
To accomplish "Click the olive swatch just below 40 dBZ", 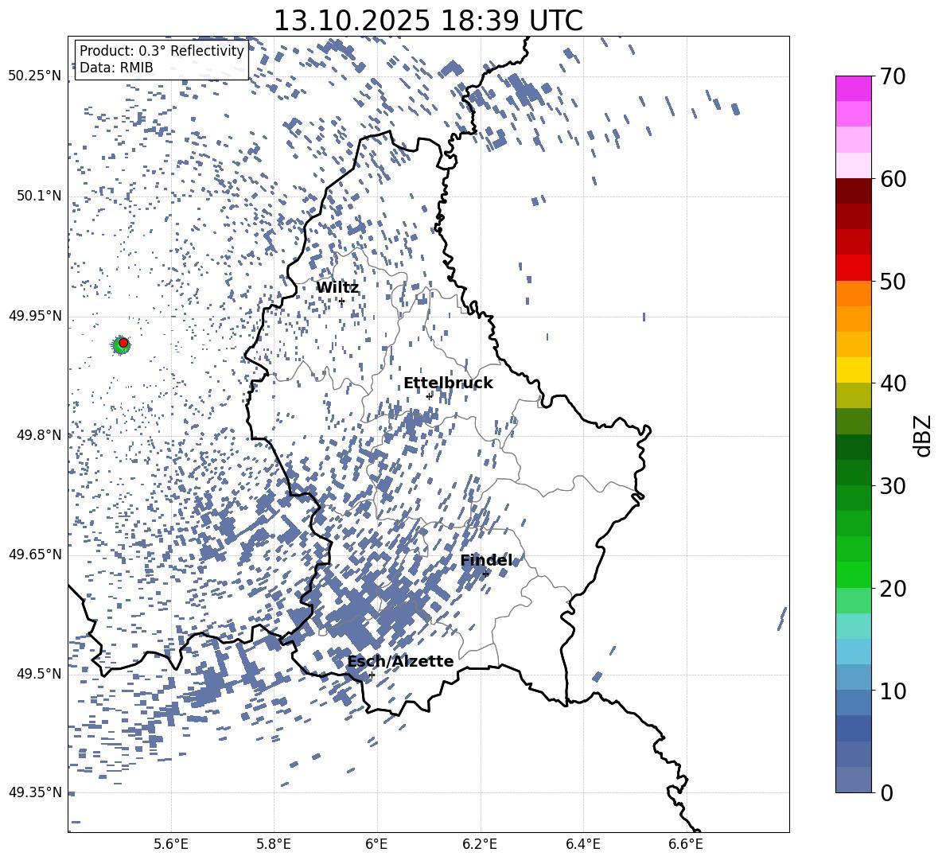I will pyautogui.click(x=854, y=395).
